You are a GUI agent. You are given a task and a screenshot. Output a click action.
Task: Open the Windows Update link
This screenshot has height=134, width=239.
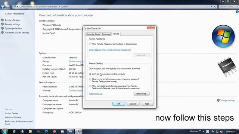13,118
